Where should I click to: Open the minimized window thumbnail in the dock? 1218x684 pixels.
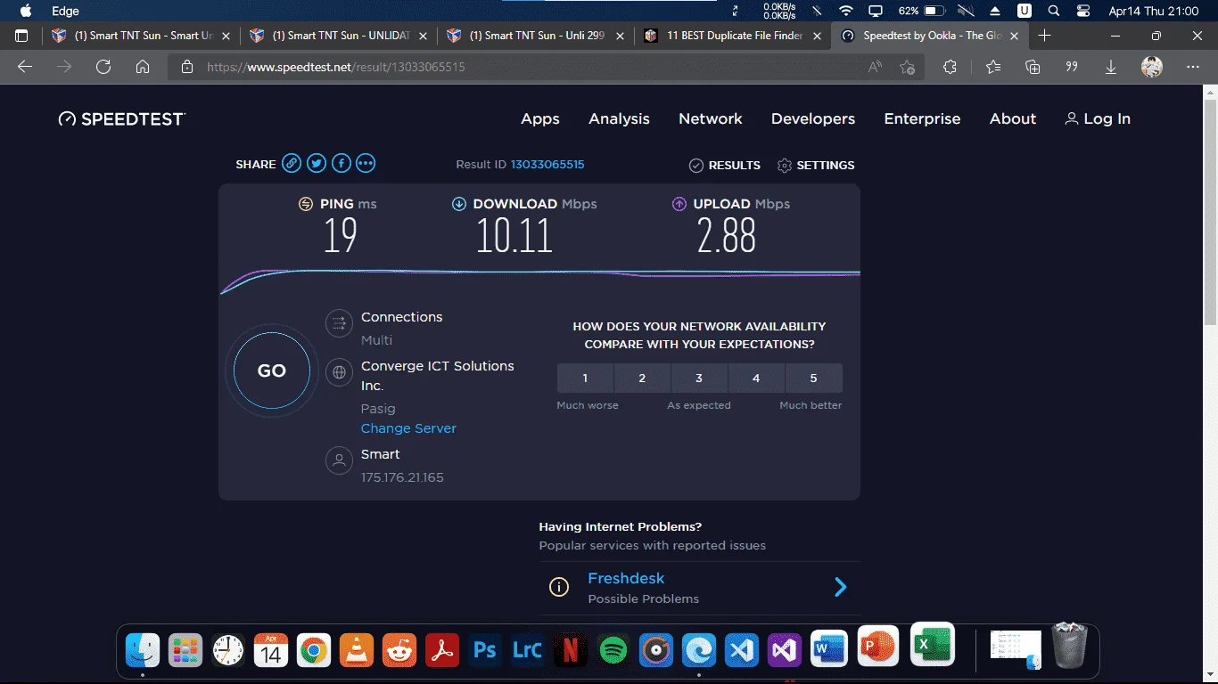pyautogui.click(x=1016, y=650)
